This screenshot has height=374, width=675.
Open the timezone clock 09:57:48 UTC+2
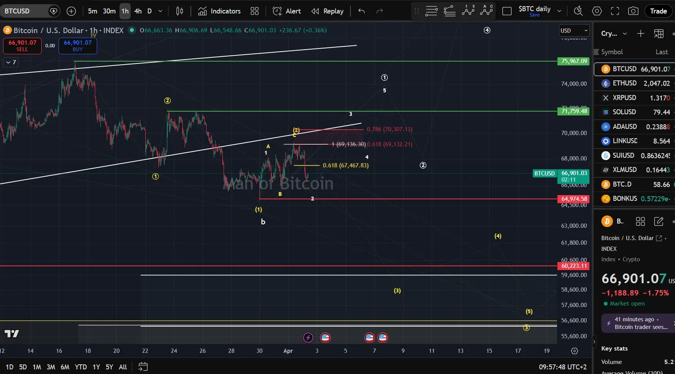(563, 367)
